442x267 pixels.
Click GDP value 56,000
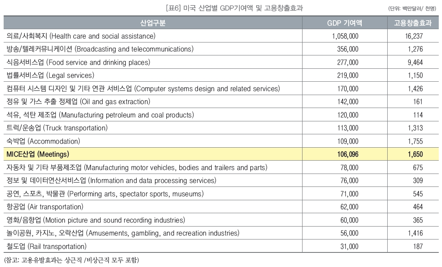pos(349,233)
